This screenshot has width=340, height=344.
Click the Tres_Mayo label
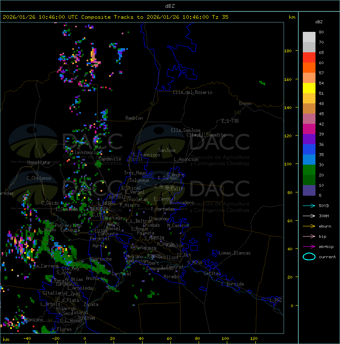pyautogui.click(x=135, y=173)
